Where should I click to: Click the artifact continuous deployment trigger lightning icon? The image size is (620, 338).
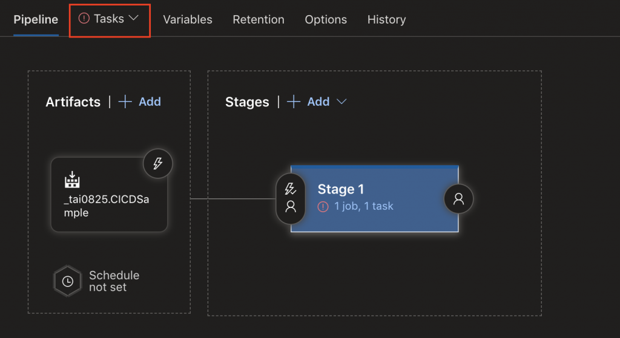pyautogui.click(x=158, y=163)
